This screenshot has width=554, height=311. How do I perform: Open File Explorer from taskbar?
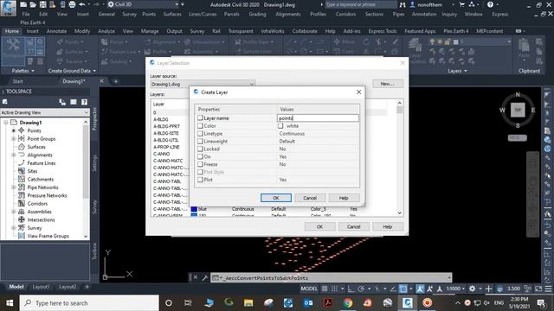point(248,303)
